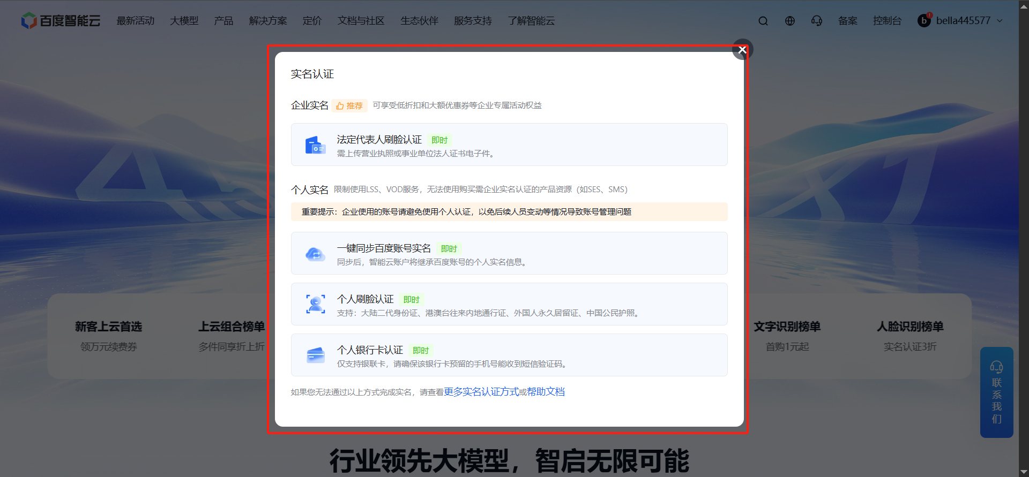The image size is (1029, 477).
Task: Click the 联系我们 floating button
Action: click(x=997, y=392)
